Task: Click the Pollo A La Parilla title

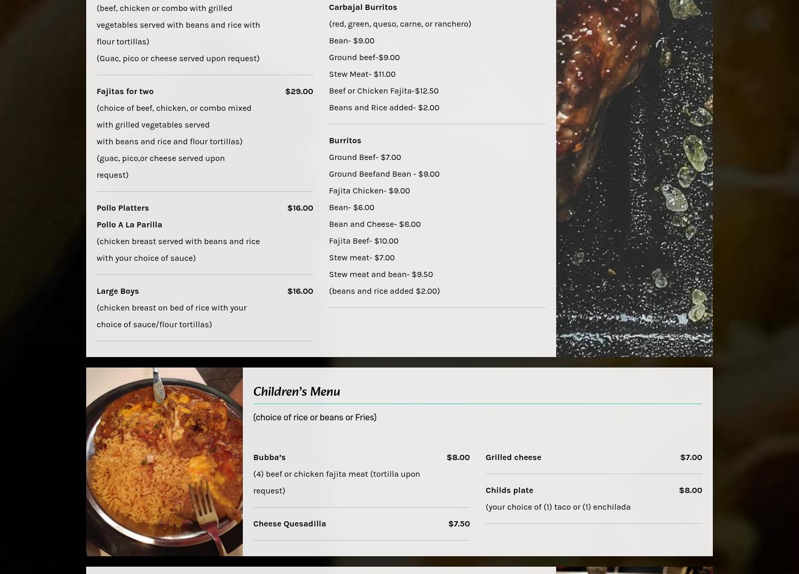Action: tap(130, 225)
